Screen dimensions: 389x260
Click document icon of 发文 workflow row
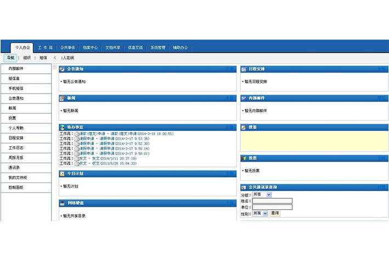tap(77, 159)
